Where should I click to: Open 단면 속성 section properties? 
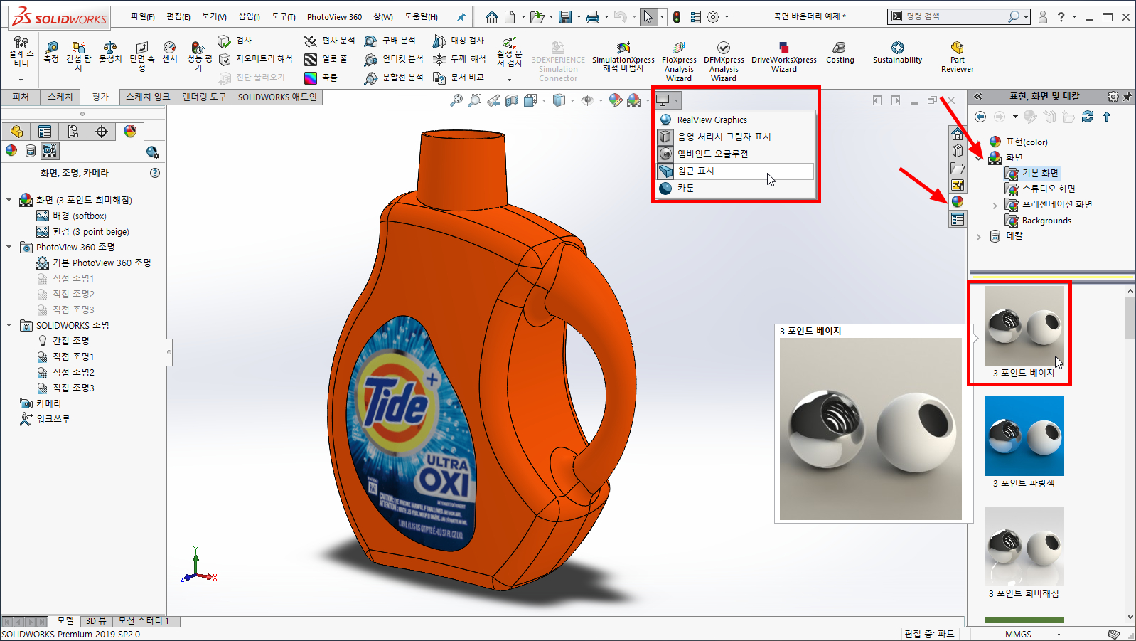pos(142,55)
